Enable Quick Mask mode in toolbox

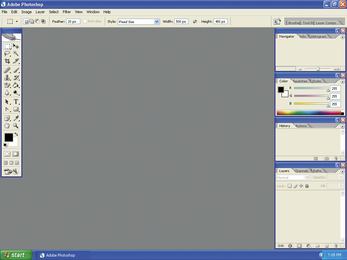pyautogui.click(x=16, y=154)
